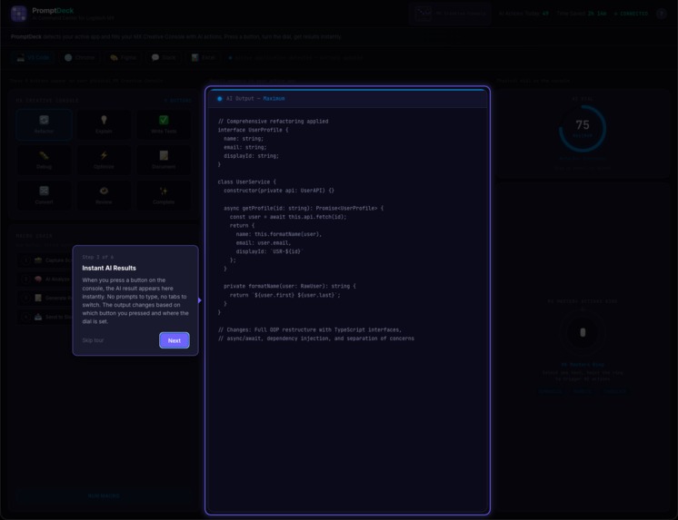Switch to the Figma app tab
Image resolution: width=678 pixels, height=520 pixels.
coord(124,57)
